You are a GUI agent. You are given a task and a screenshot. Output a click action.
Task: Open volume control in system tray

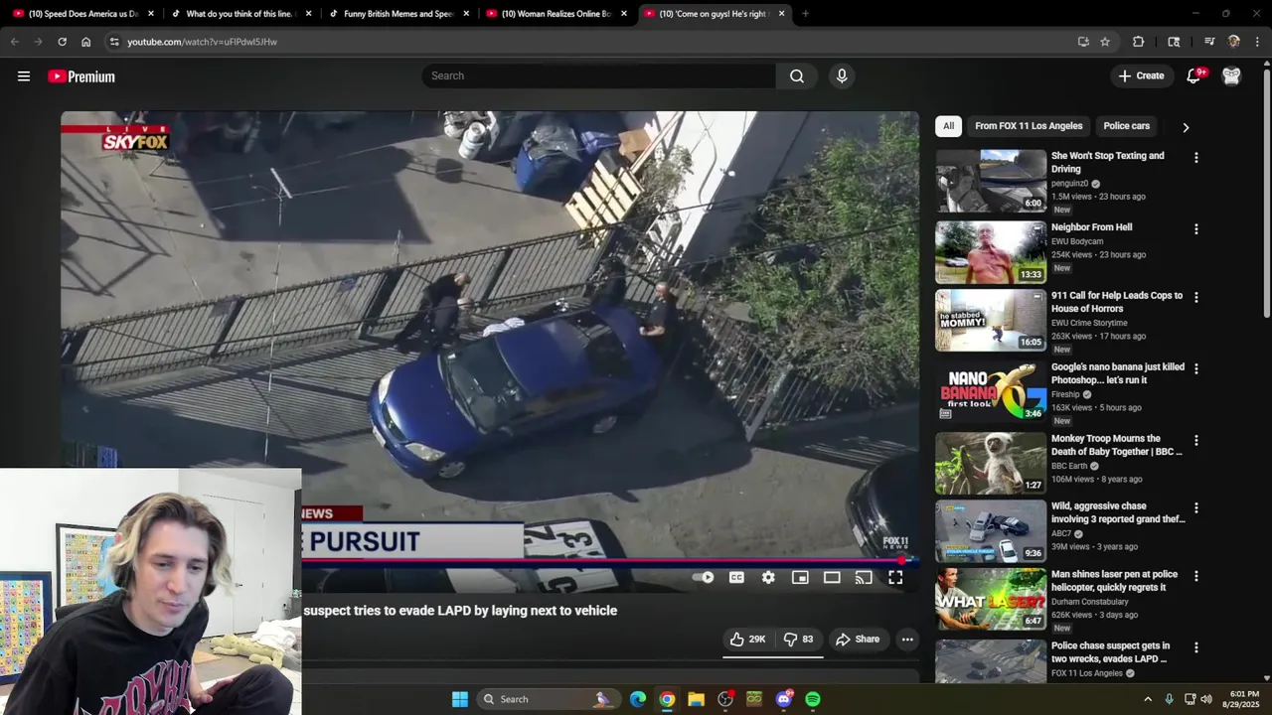pos(1206,699)
